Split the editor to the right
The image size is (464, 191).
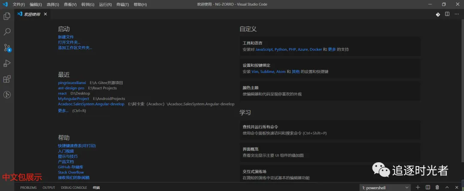pos(447,14)
